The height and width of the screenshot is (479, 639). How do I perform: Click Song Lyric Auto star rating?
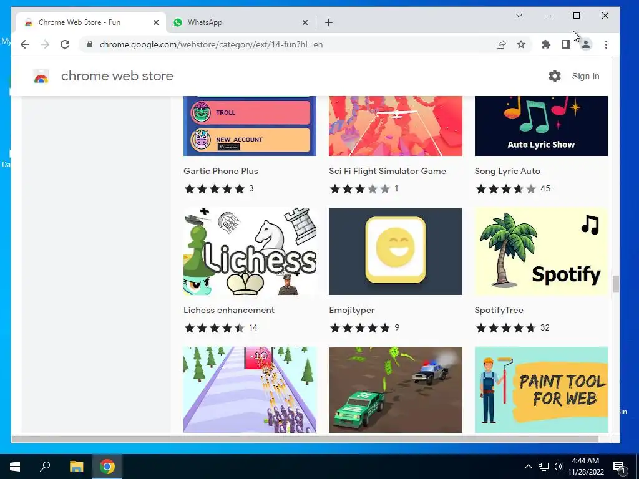[x=505, y=188]
